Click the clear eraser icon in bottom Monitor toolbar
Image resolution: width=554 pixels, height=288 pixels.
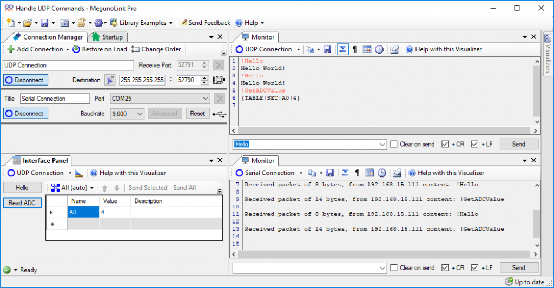tap(398, 173)
